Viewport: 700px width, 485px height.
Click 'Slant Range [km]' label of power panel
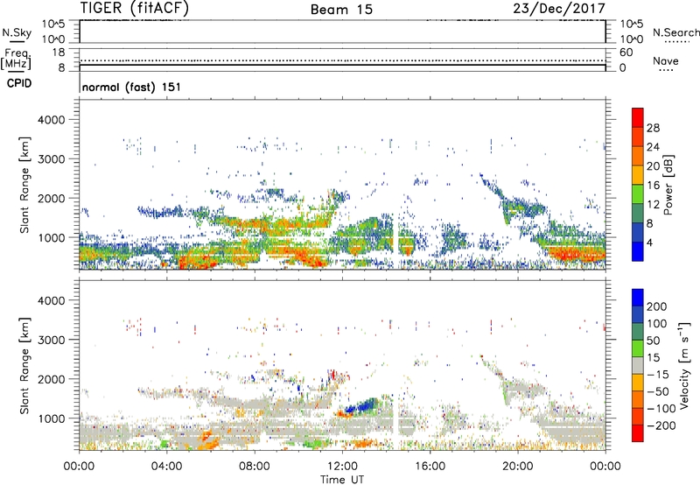[x=24, y=185]
